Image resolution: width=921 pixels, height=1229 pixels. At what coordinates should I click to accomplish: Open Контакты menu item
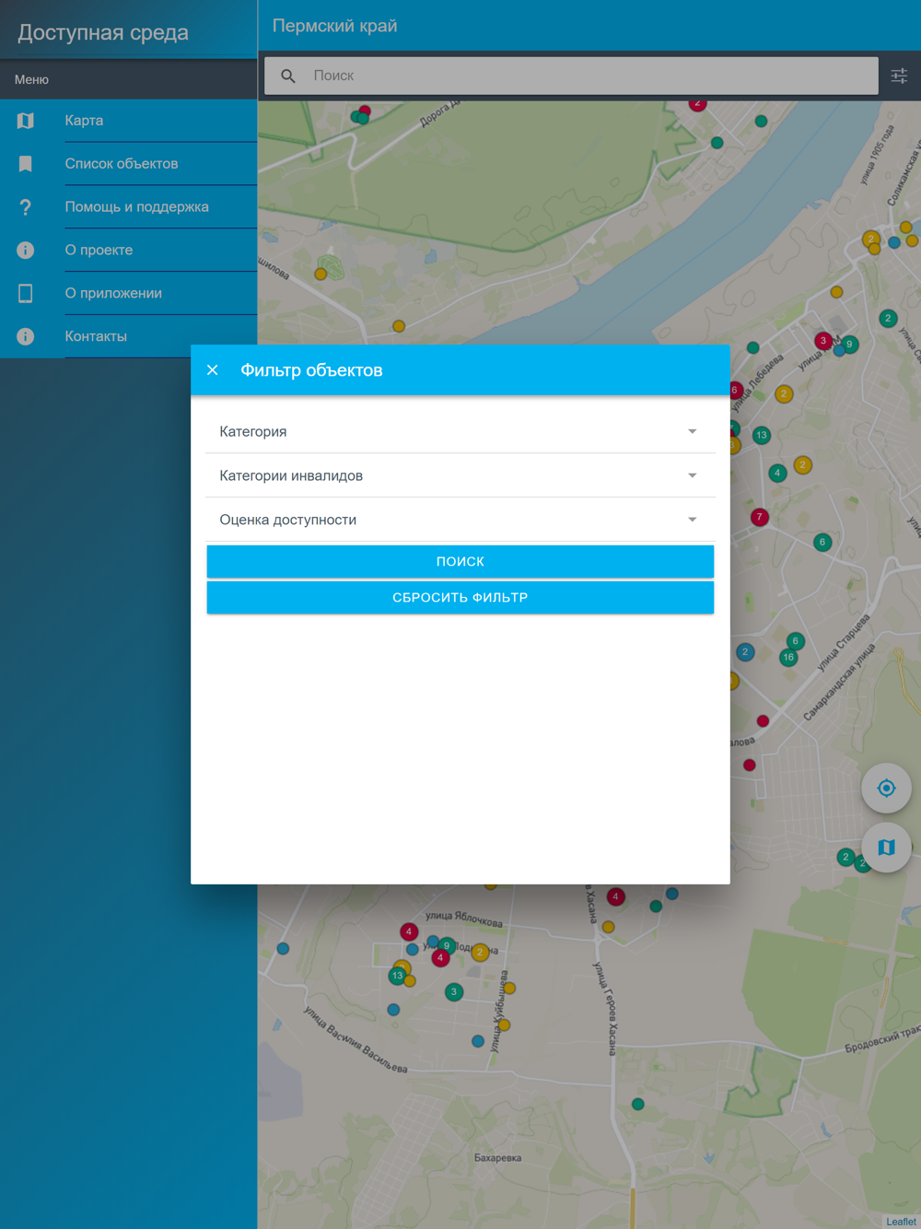pyautogui.click(x=129, y=337)
